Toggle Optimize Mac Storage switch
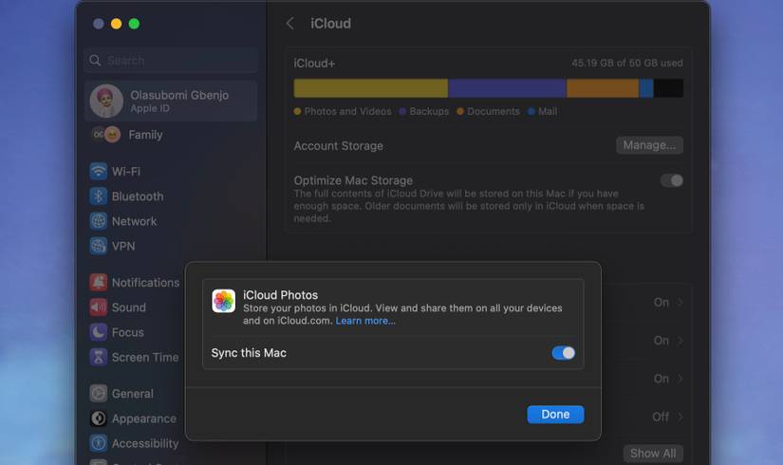 click(x=672, y=180)
